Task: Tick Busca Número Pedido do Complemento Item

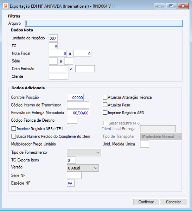Action: pyautogui.click(x=14, y=136)
